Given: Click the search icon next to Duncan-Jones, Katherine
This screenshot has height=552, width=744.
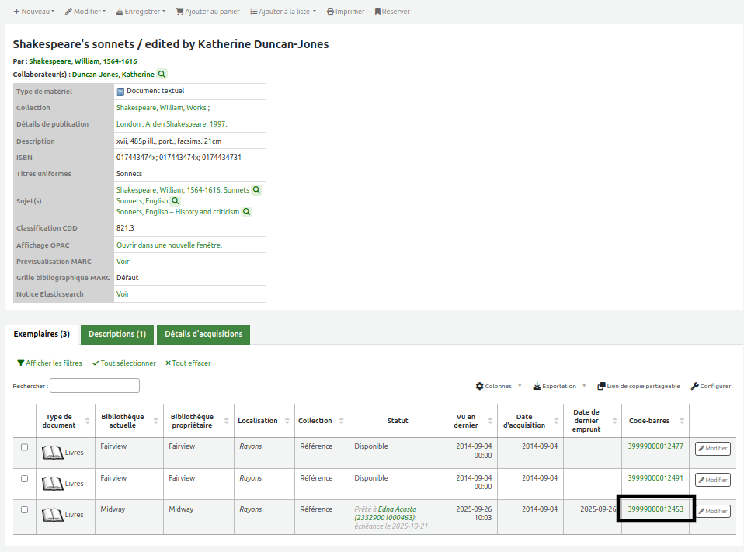Looking at the screenshot, I should pyautogui.click(x=162, y=74).
